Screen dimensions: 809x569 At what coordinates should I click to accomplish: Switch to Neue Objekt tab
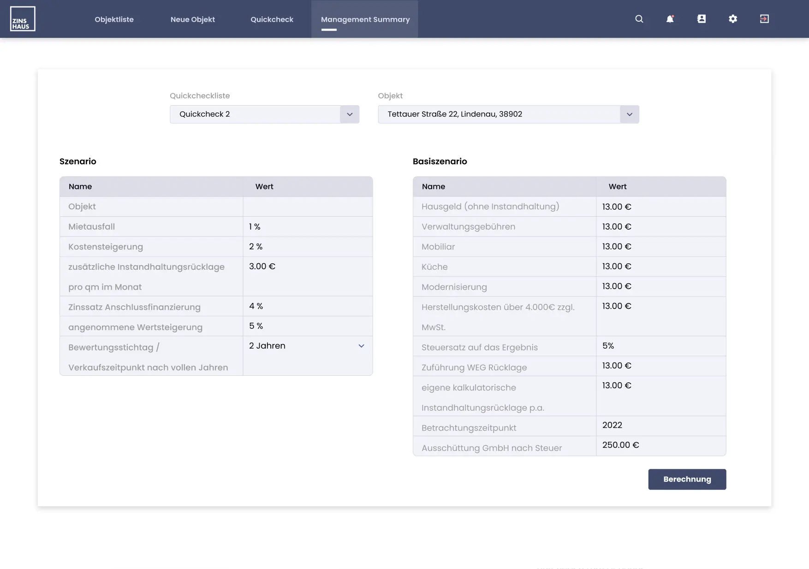pyautogui.click(x=192, y=19)
